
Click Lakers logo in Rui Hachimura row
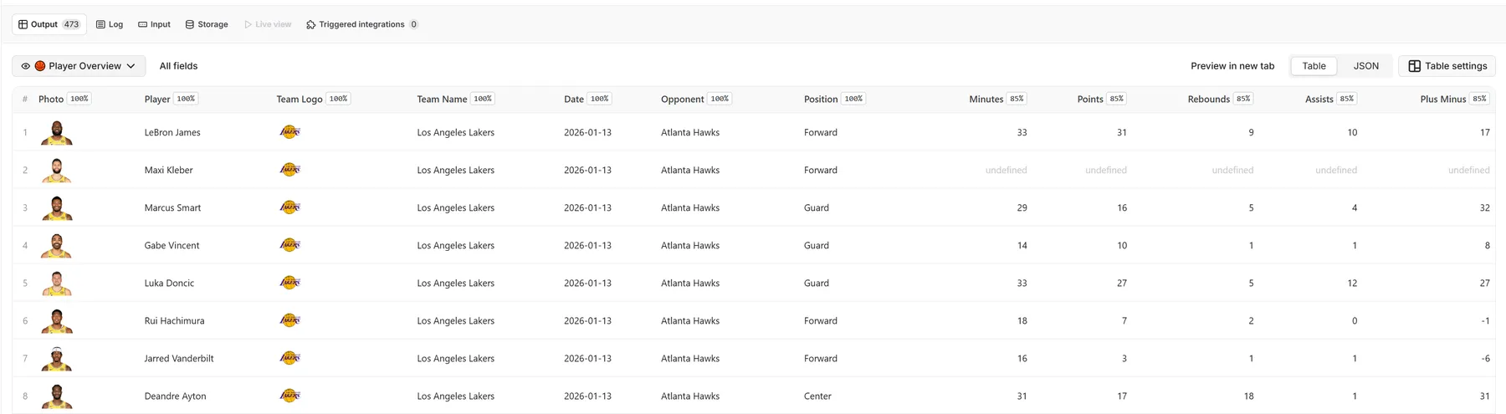point(289,320)
